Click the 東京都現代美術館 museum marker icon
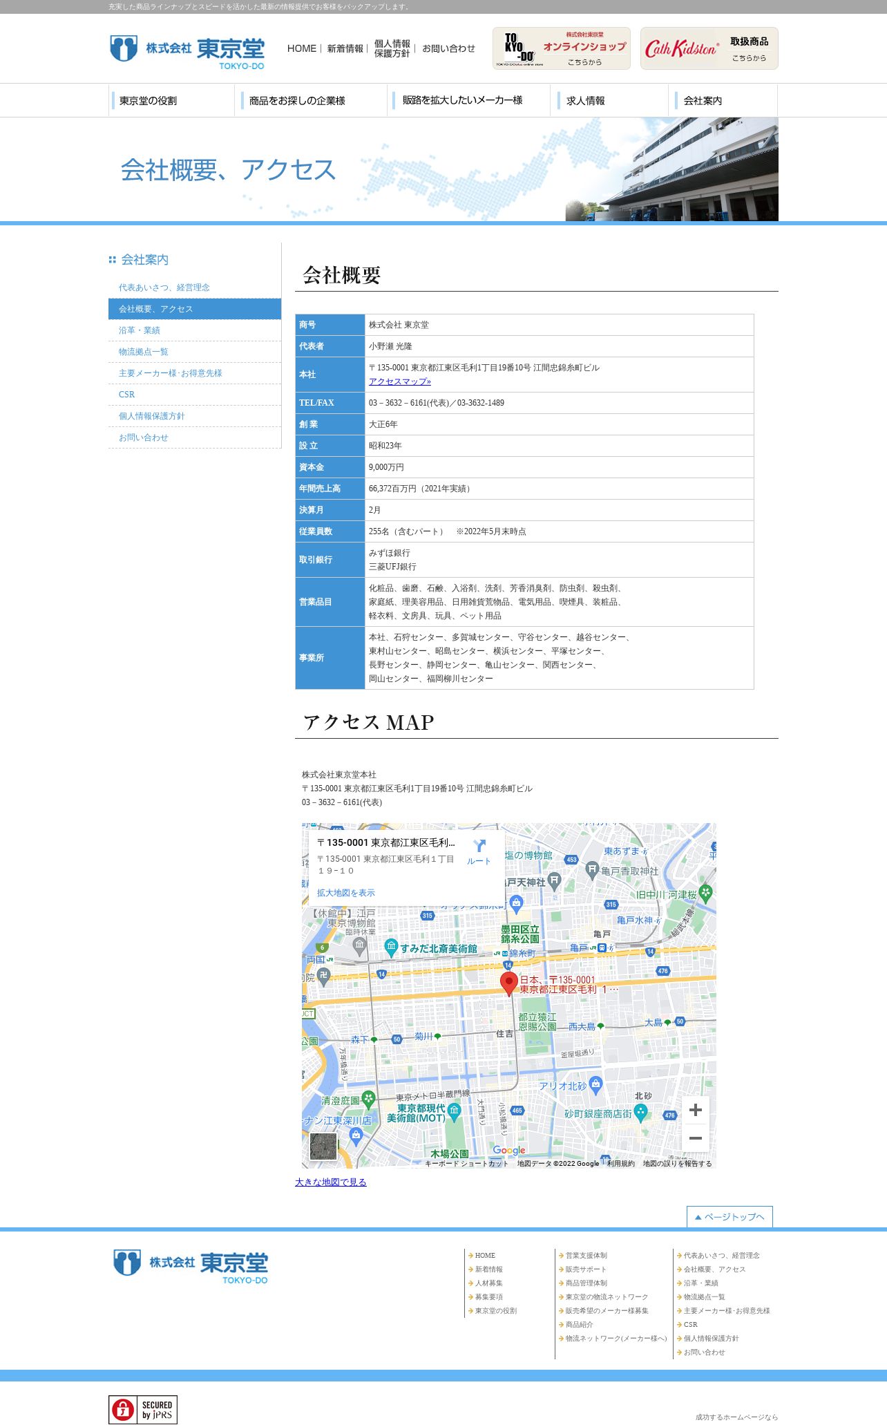887x1425 pixels. [x=454, y=1112]
